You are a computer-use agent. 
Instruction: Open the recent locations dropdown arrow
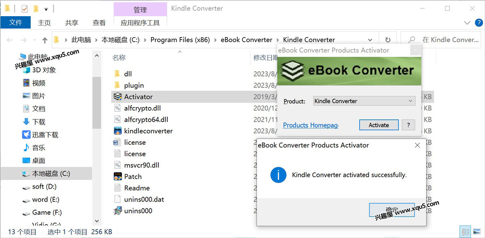coord(35,40)
